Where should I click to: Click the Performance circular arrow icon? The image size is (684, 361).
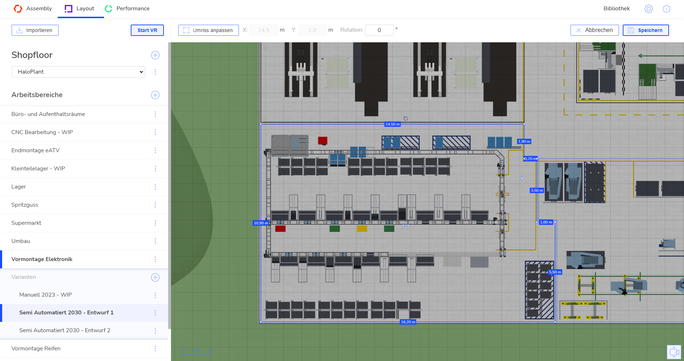click(x=108, y=8)
